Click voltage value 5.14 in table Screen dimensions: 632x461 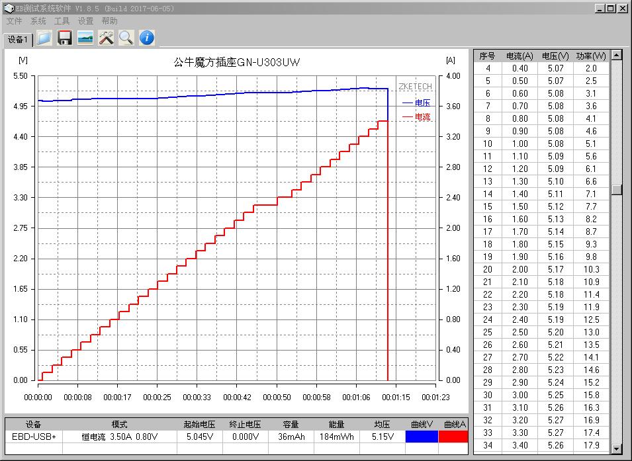coord(555,231)
